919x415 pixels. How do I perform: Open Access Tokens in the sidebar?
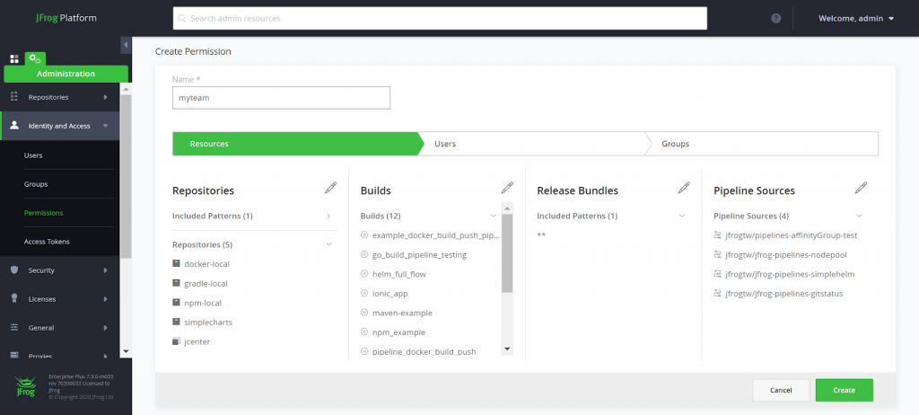[x=47, y=242]
